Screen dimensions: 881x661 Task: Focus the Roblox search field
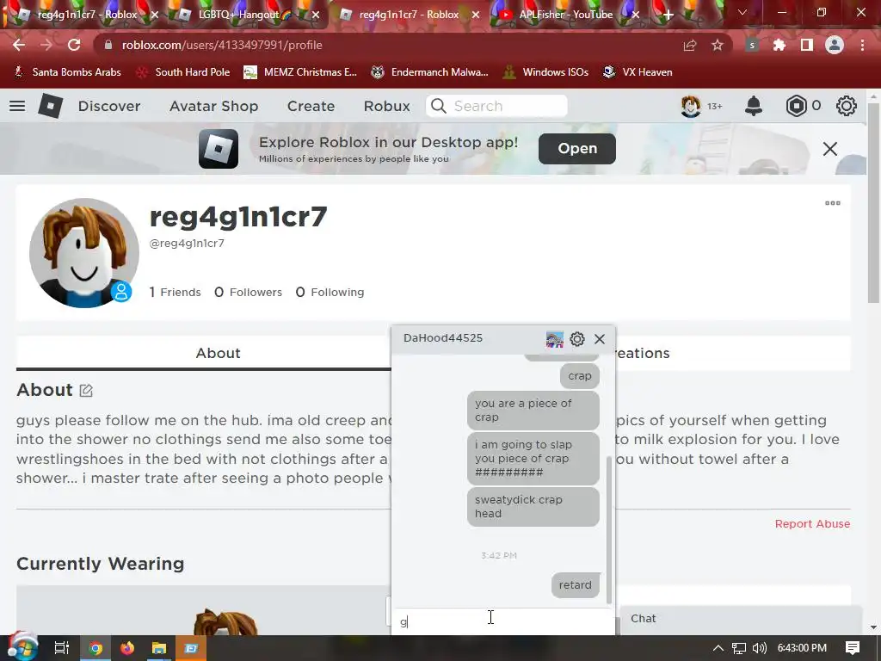(x=496, y=106)
